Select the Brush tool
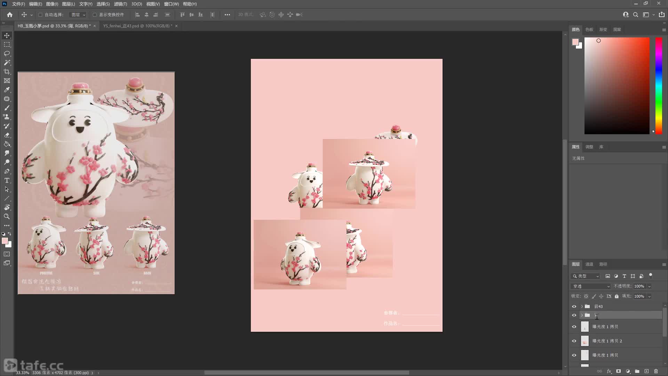The image size is (668, 376). (x=7, y=108)
